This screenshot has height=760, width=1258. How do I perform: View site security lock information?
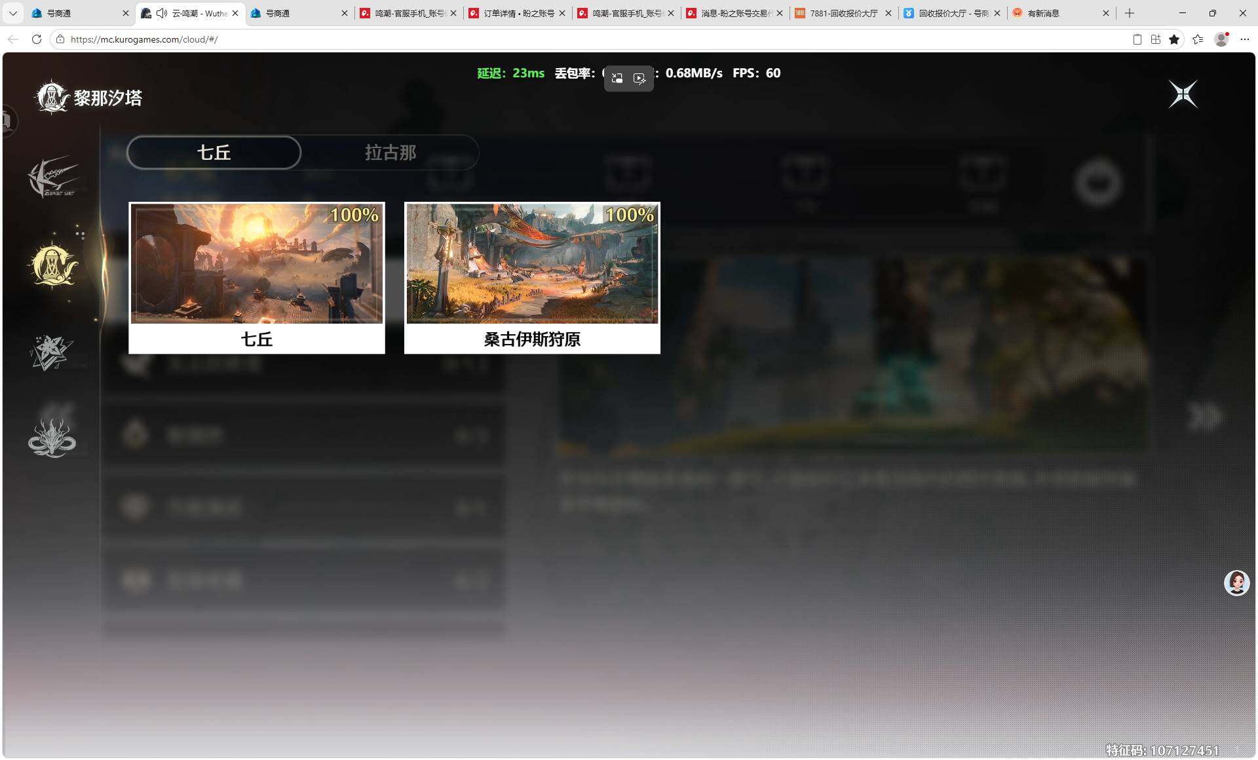click(60, 39)
